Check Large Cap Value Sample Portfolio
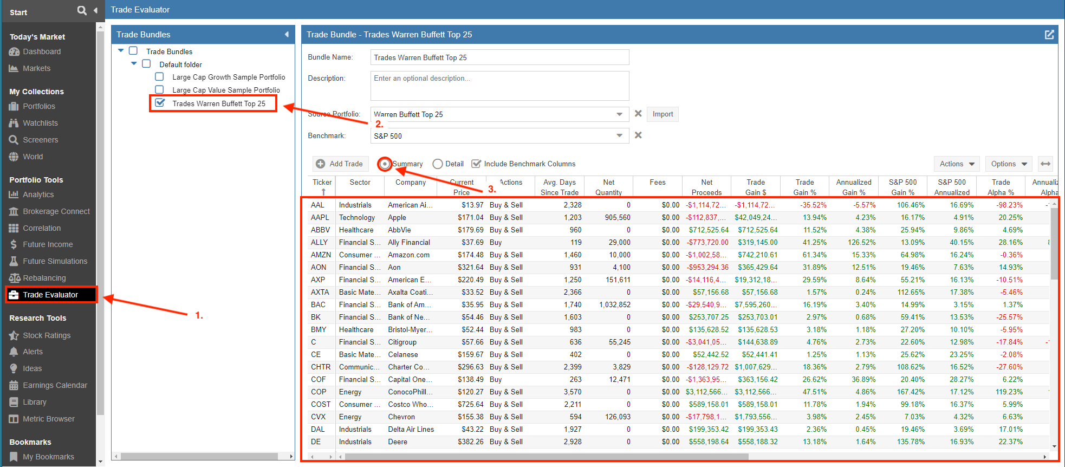This screenshot has height=467, width=1065. point(159,89)
